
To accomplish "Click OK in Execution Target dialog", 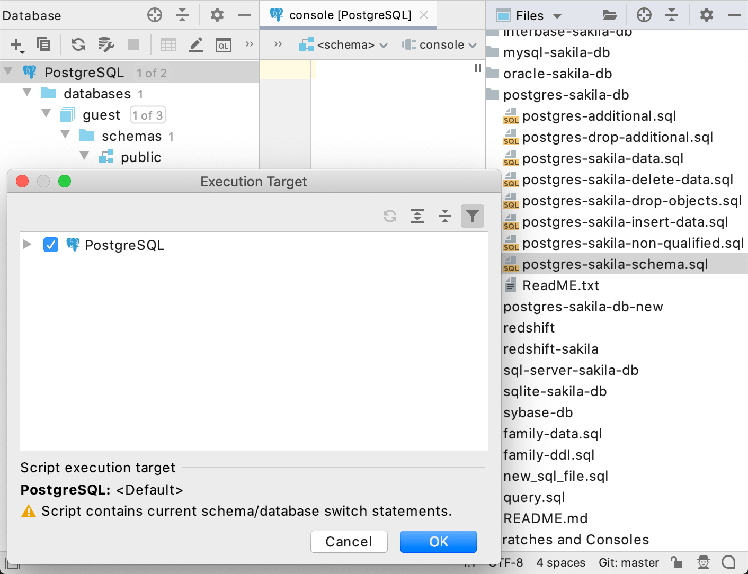I will coord(439,542).
